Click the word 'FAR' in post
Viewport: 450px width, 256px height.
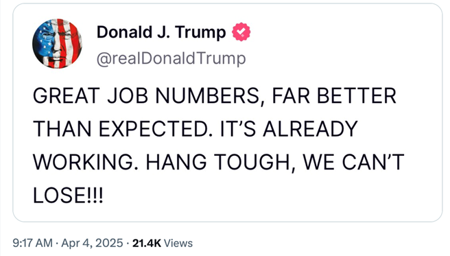[291, 96]
